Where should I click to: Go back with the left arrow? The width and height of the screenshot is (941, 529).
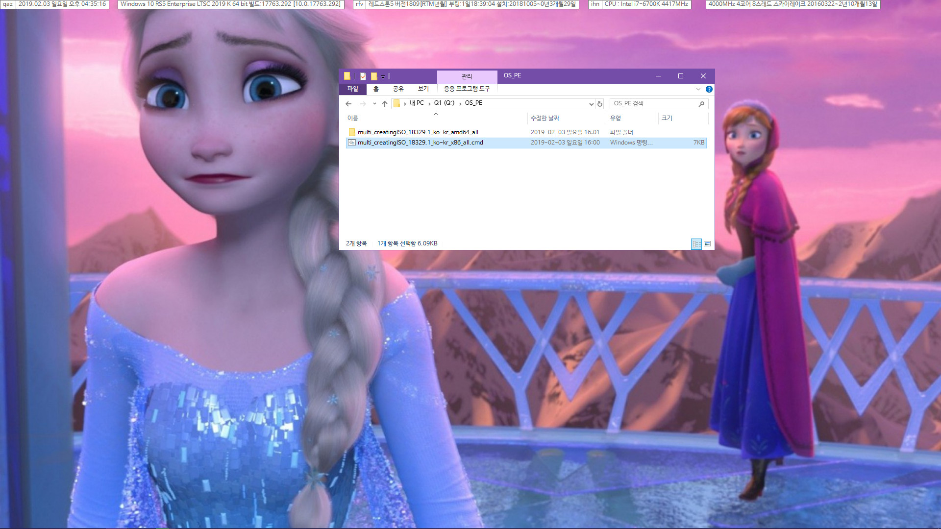coord(348,104)
